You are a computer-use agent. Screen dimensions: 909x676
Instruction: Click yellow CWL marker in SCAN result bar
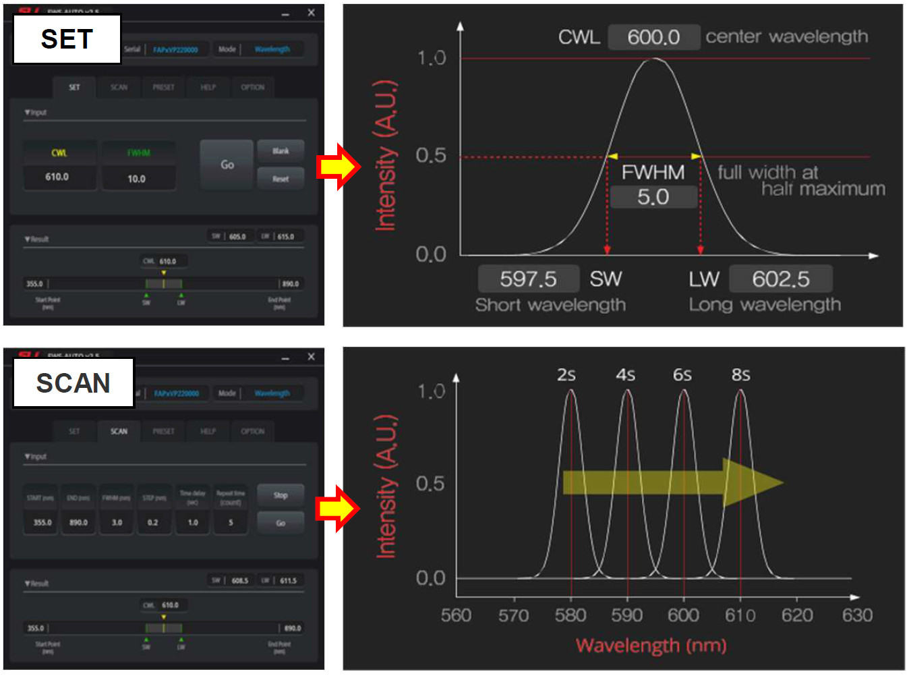(164, 617)
